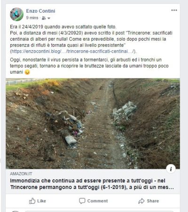Click the AMAZON.IT source label

pyautogui.click(x=21, y=174)
